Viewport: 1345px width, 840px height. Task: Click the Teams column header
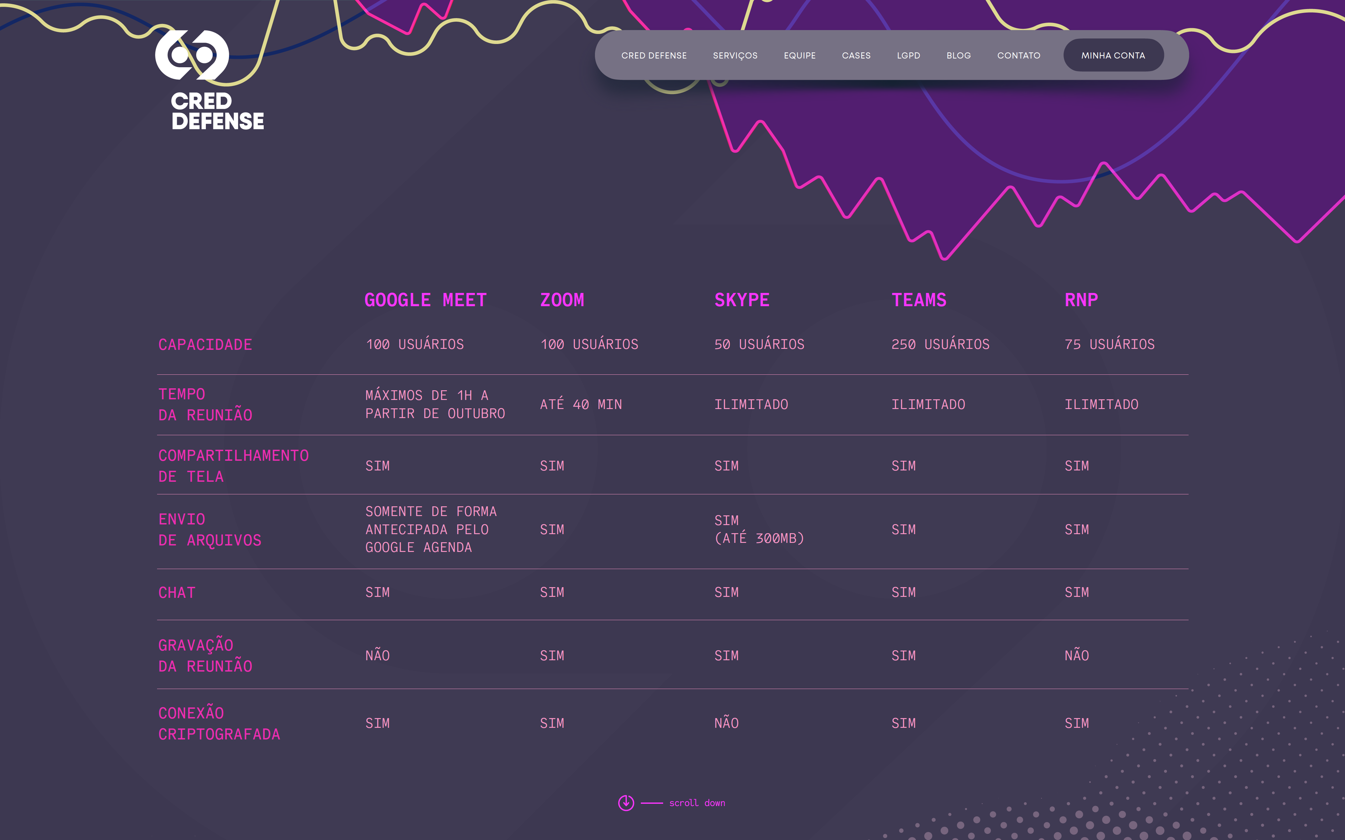click(x=919, y=300)
